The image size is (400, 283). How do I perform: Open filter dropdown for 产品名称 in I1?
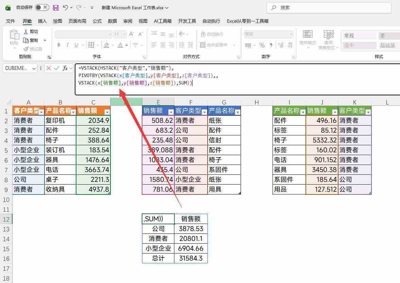[303, 112]
